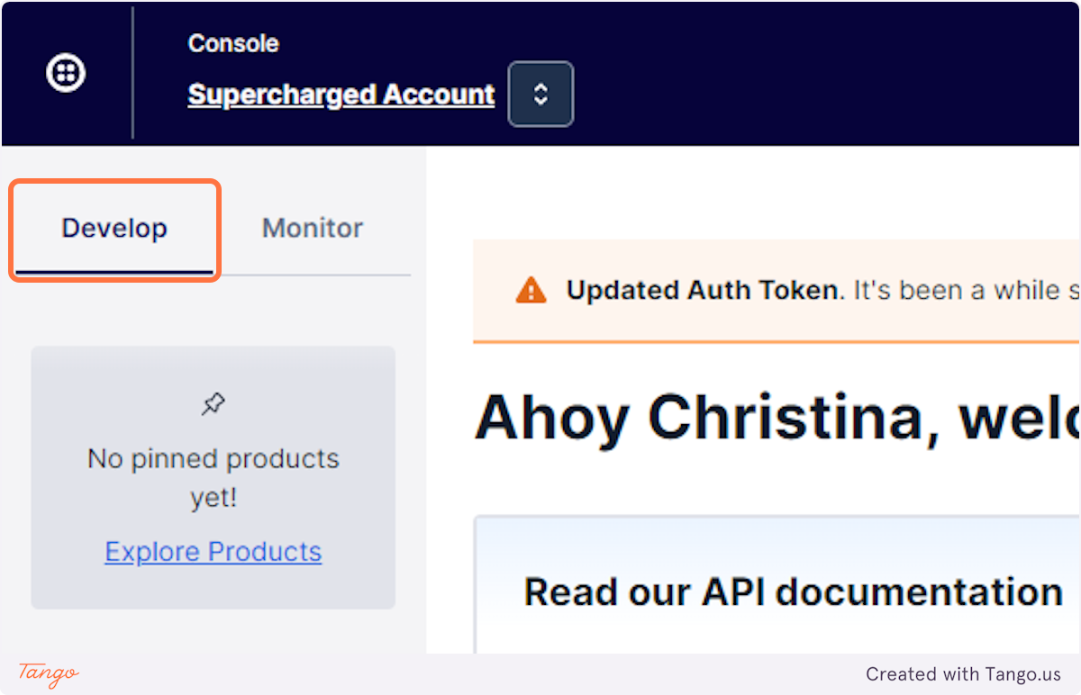Follow the Explore Products link
The width and height of the screenshot is (1081, 695).
(213, 551)
